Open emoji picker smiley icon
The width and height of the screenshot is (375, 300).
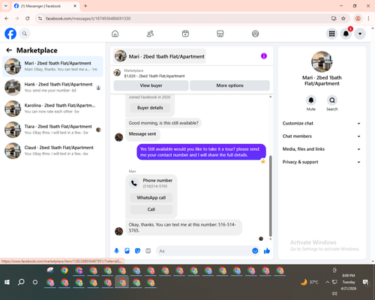coord(255,250)
